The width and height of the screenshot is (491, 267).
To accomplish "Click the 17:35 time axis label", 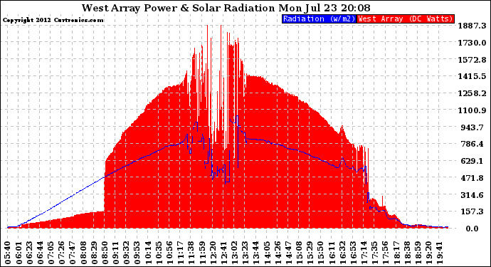I will (374, 252).
